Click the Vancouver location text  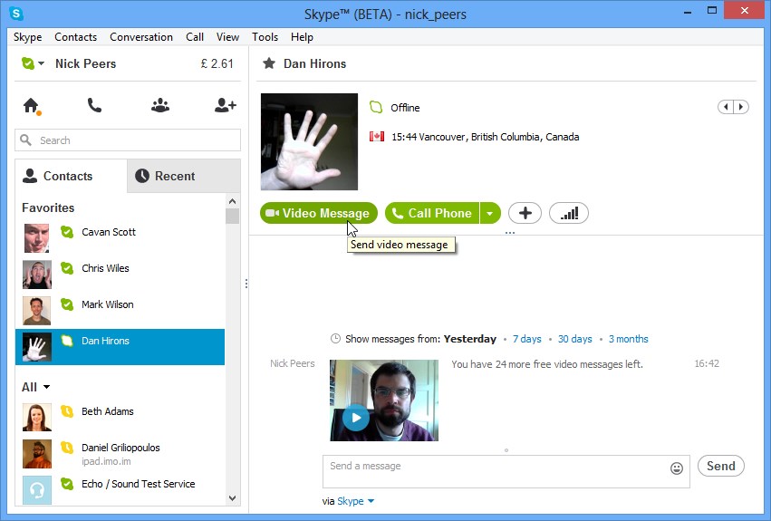click(497, 137)
